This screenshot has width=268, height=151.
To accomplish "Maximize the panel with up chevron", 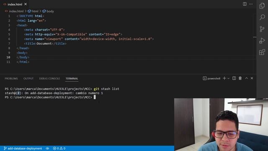I will [x=247, y=78].
